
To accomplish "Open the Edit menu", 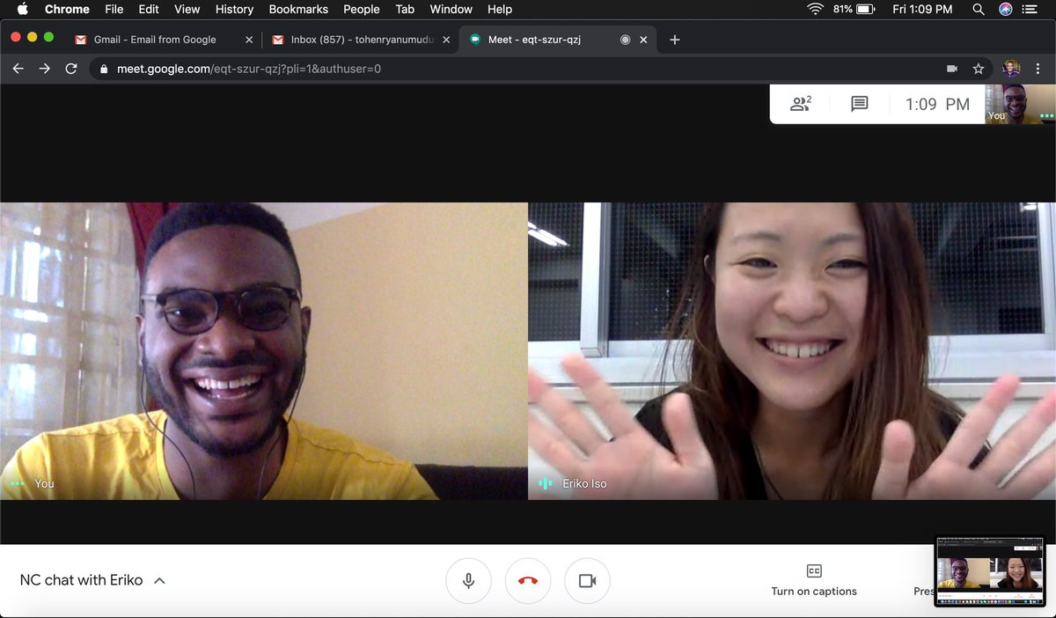I will (x=149, y=9).
